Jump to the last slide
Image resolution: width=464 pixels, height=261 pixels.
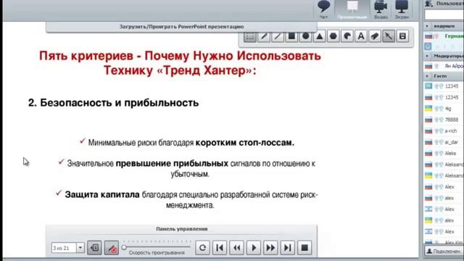288,248
